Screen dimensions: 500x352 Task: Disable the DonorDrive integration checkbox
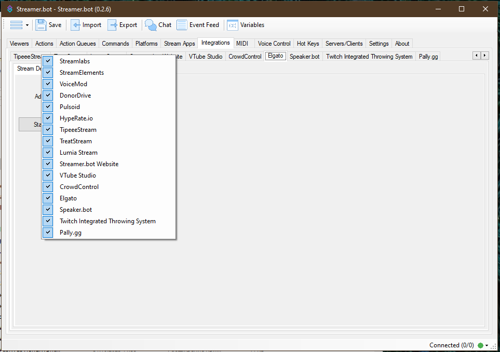point(48,96)
